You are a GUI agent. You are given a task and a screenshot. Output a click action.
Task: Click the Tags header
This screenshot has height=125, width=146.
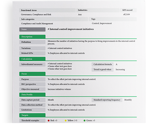(x=113, y=19)
